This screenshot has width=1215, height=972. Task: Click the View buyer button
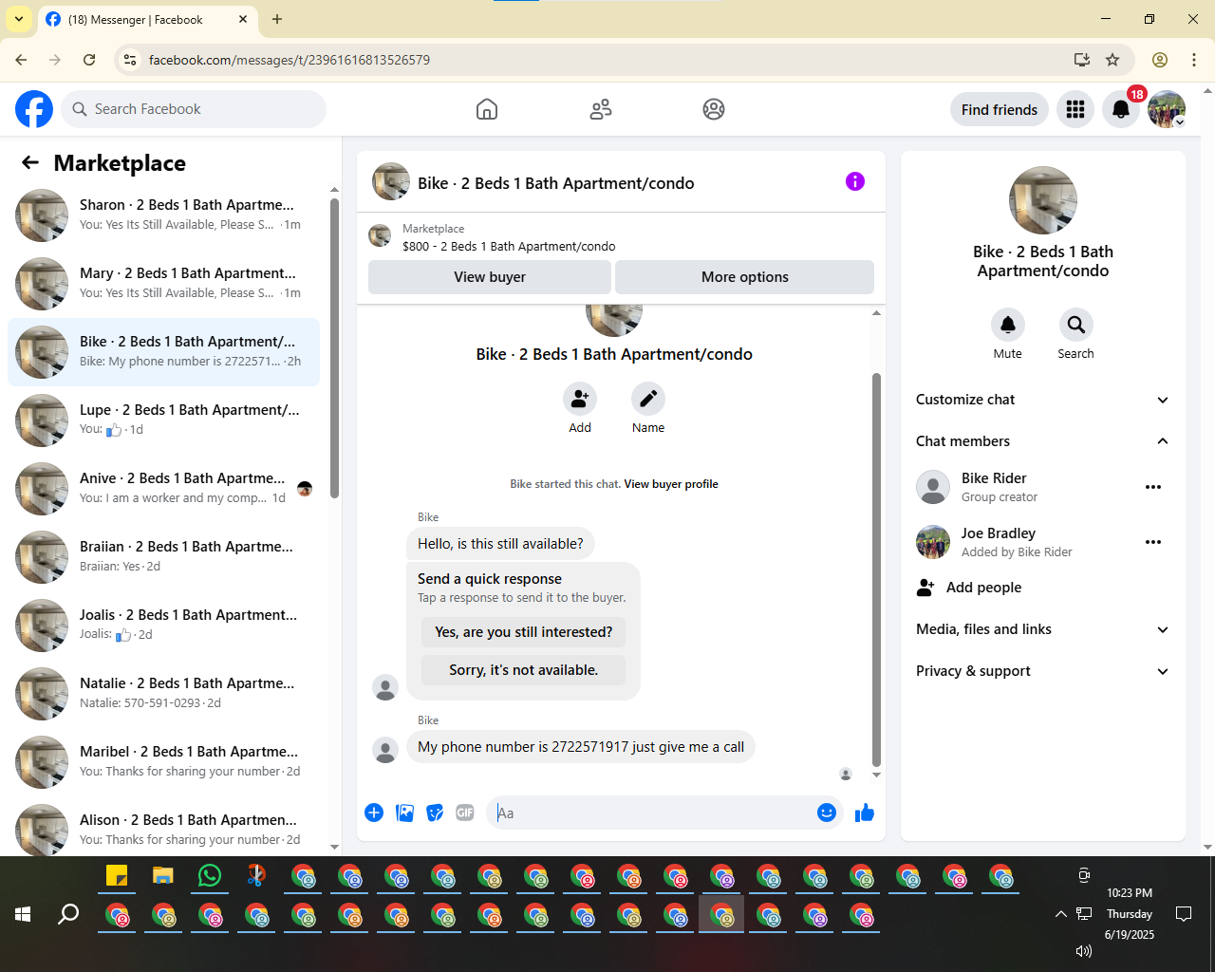point(490,277)
